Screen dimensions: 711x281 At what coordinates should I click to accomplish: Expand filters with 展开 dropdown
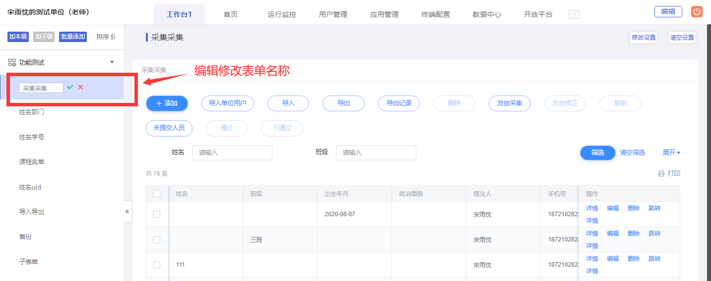point(671,153)
